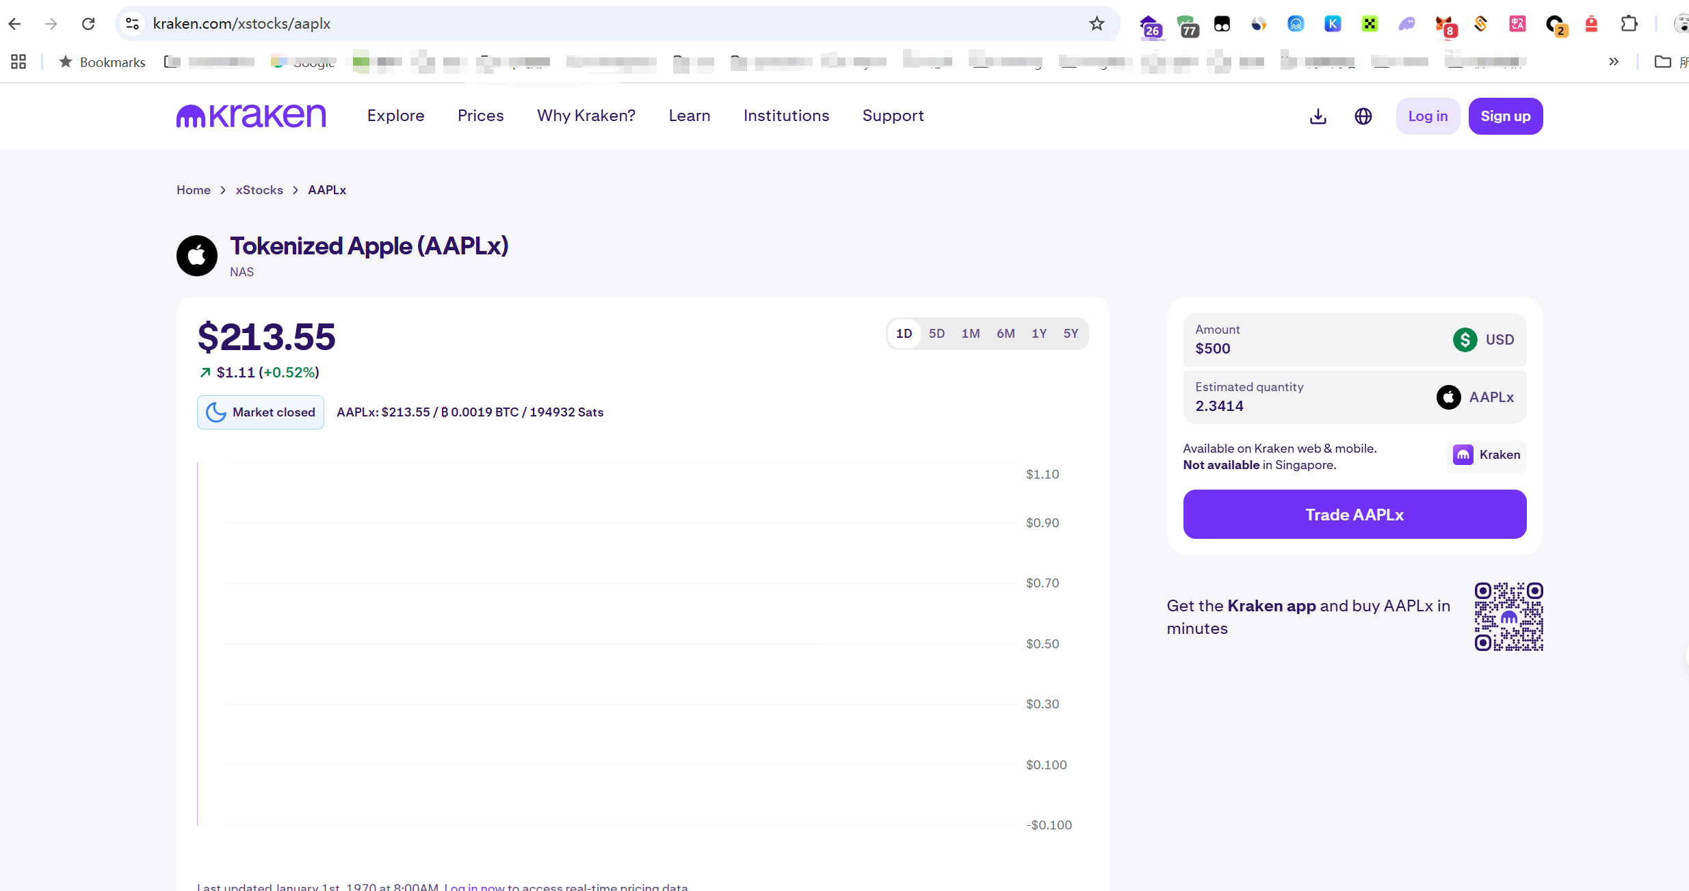1689x891 pixels.
Task: Click Log in now link below chart
Action: coord(474,887)
